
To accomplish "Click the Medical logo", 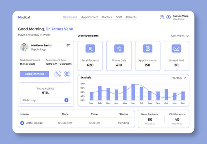I will tap(24, 17).
